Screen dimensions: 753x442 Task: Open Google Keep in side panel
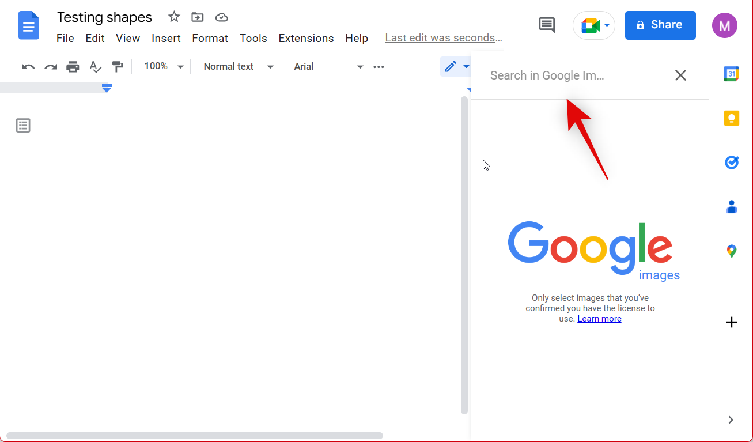coord(731,118)
